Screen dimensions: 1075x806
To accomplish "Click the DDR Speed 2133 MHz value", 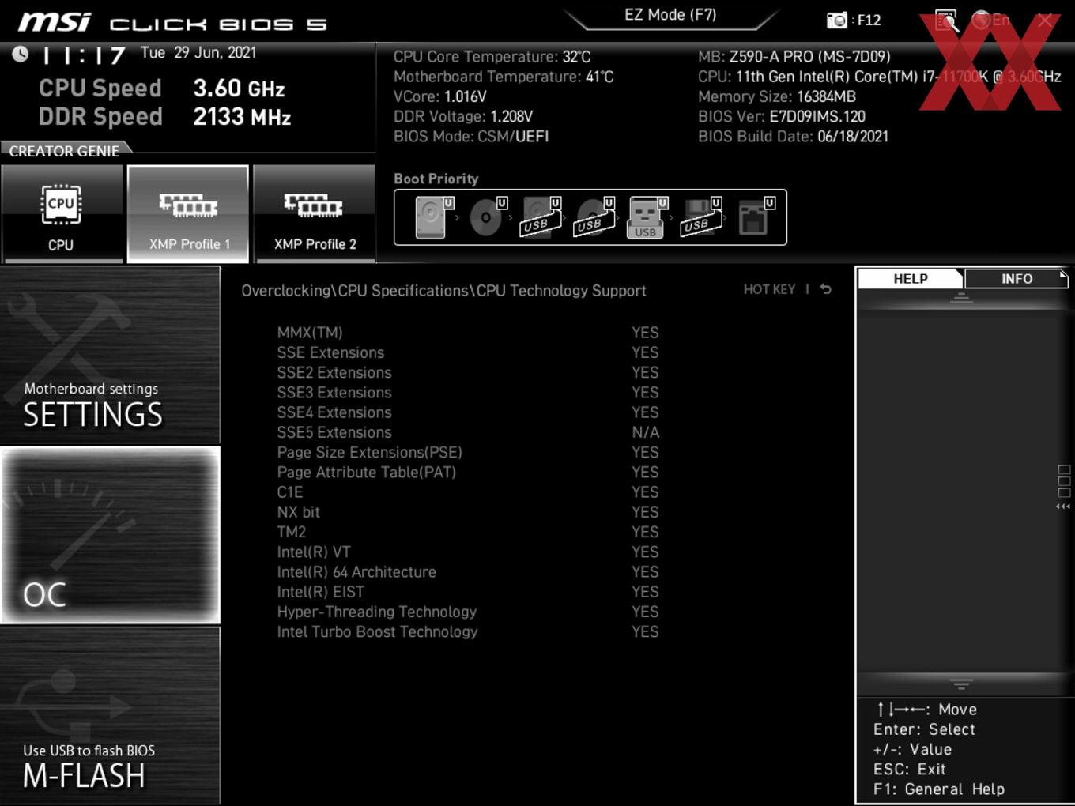I will point(242,117).
